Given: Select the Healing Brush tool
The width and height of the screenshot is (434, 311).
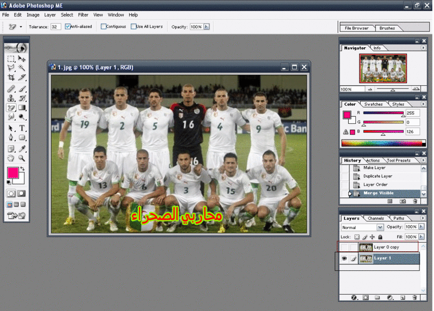Looking at the screenshot, I should point(11,89).
